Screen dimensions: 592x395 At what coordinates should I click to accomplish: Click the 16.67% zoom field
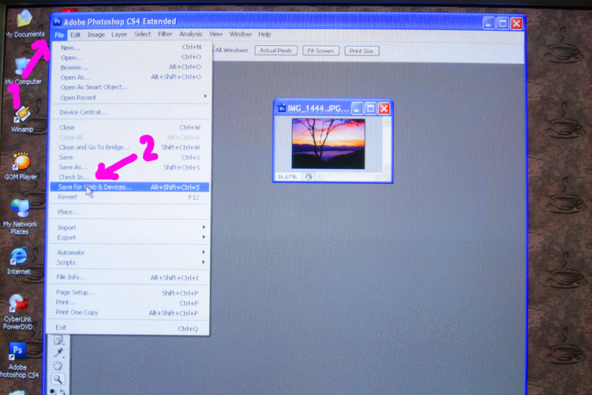point(287,176)
